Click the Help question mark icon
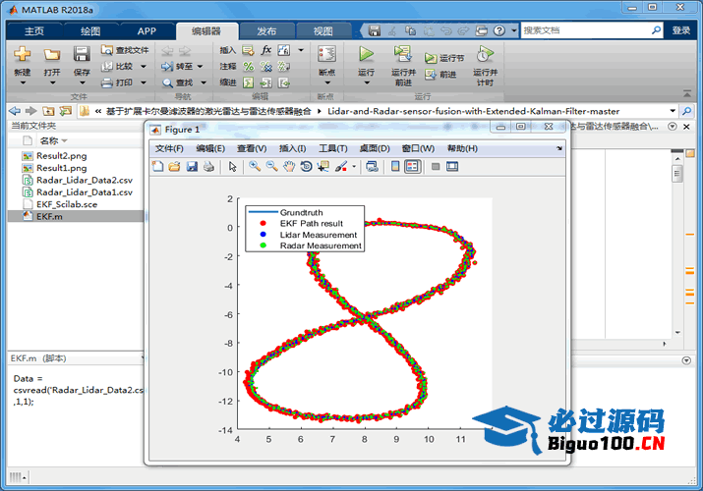This screenshot has width=703, height=491. tap(499, 30)
